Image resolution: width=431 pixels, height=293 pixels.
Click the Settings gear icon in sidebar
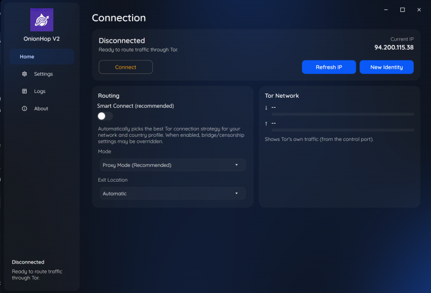(x=24, y=74)
